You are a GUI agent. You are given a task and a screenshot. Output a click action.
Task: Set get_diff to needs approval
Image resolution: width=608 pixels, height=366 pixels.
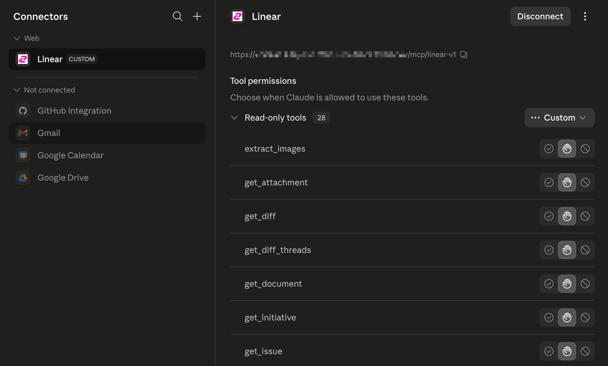[567, 216]
